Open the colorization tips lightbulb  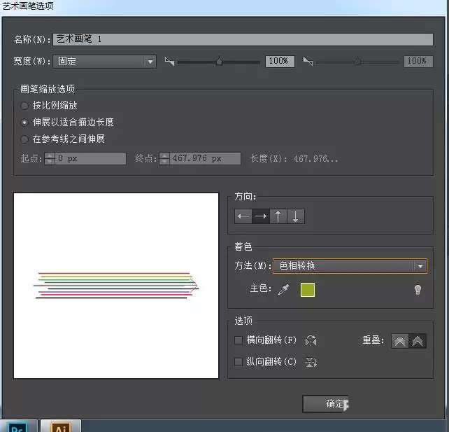[x=418, y=290]
